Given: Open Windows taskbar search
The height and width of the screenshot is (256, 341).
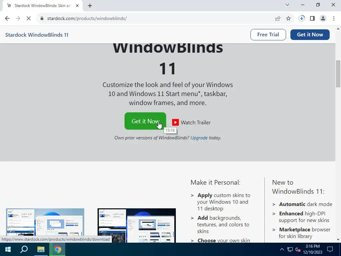Looking at the screenshot, I should (24, 249).
